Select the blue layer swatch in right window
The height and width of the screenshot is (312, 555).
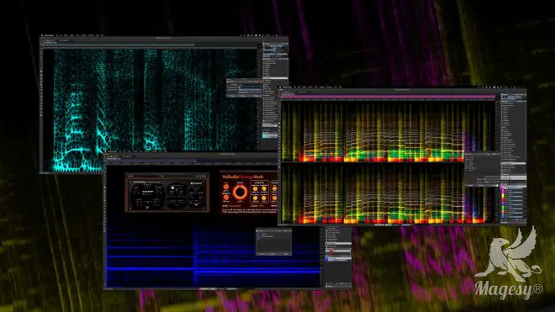click(x=503, y=216)
